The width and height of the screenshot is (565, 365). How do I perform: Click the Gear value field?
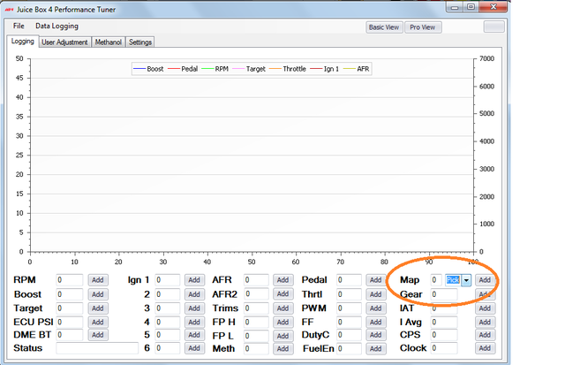click(x=444, y=294)
